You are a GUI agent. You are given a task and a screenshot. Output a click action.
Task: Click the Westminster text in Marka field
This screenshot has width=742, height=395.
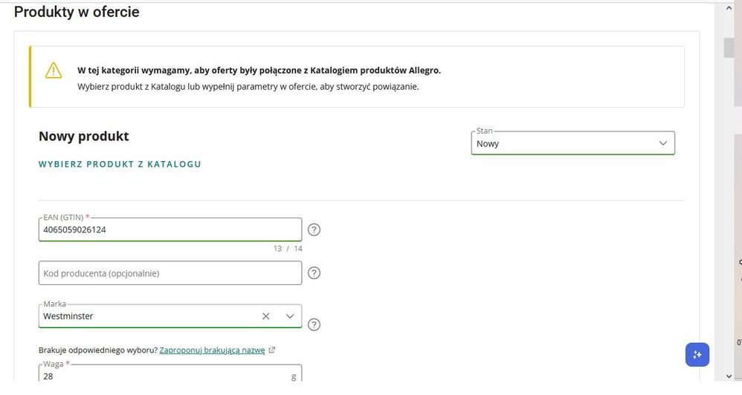(68, 316)
